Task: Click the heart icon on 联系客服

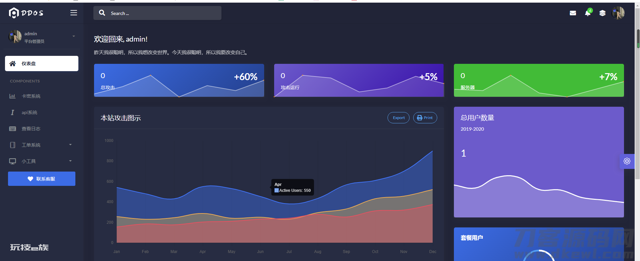Action: [x=30, y=179]
